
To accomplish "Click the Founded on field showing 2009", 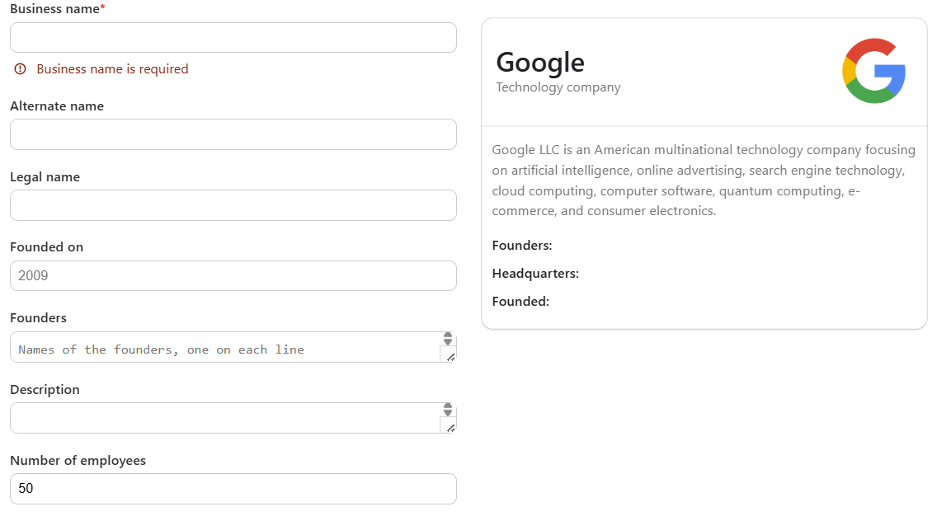I will pos(233,275).
